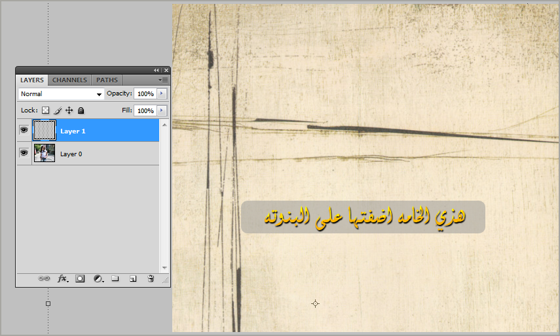560x336 pixels.
Task: Hide Layer 1 using eye icon
Action: (24, 131)
